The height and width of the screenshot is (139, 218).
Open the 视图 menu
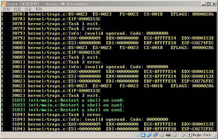(x=17, y=9)
